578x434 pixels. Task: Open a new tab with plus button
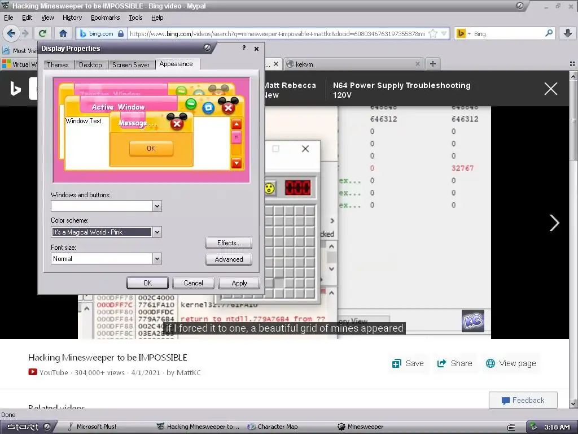(x=433, y=64)
